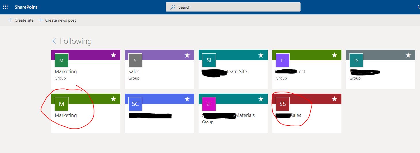Open the Team Site title link
The width and height of the screenshot is (420, 153).
pyautogui.click(x=225, y=71)
